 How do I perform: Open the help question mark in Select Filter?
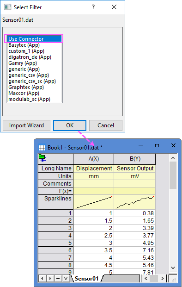pos(93,7)
